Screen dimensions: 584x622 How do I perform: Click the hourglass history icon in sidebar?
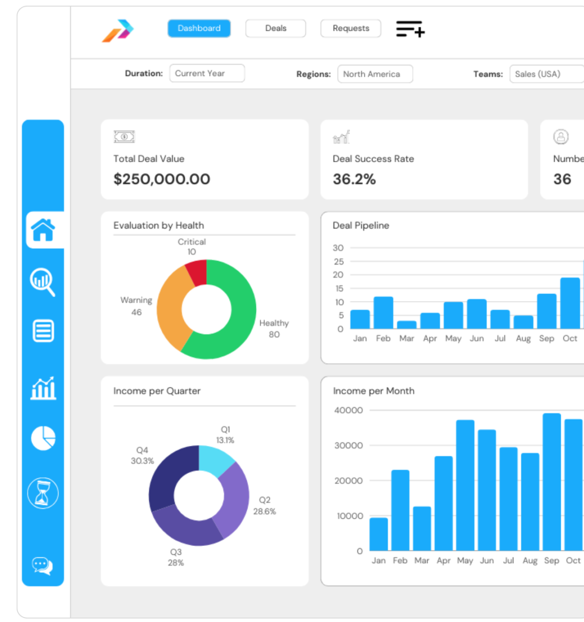[43, 493]
